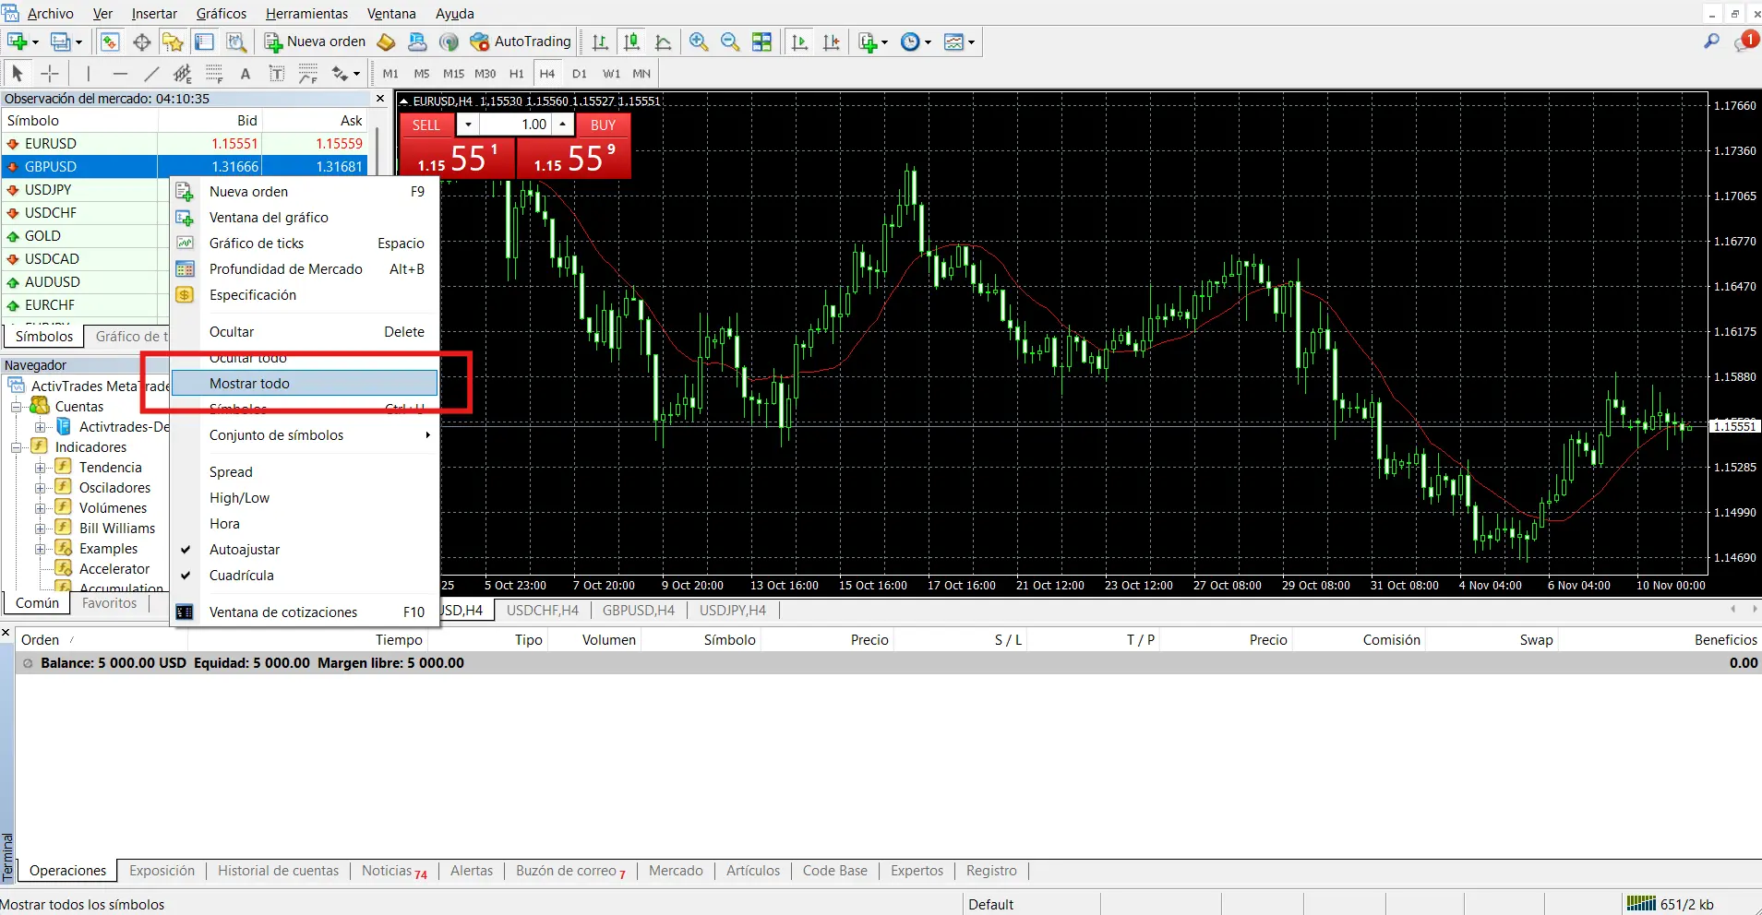Tile the chart windows
The image size is (1762, 915).
pyautogui.click(x=763, y=42)
